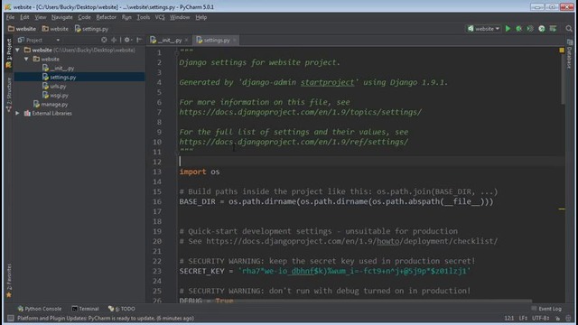Select wsgi.py in the project tree
This screenshot has height=325, width=578.
coord(55,95)
